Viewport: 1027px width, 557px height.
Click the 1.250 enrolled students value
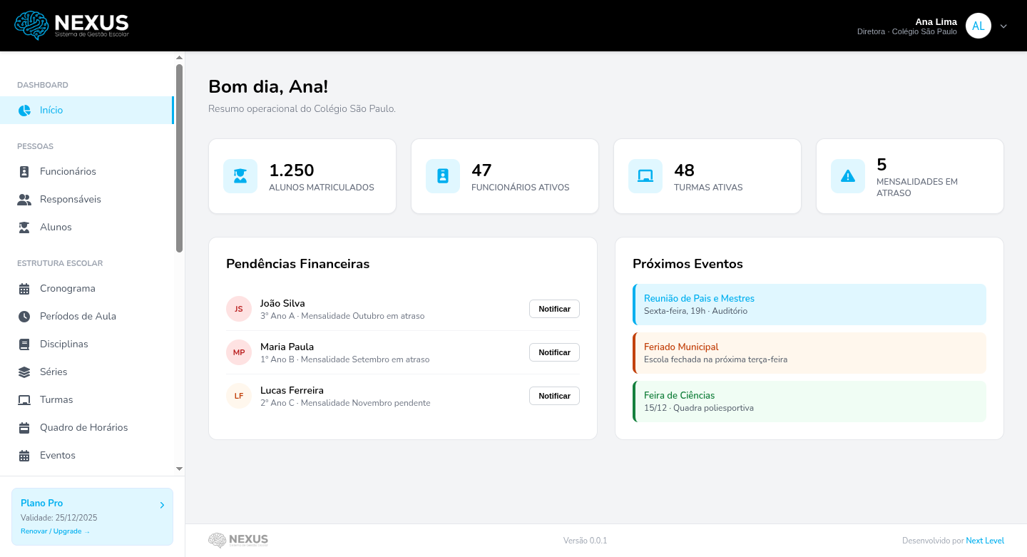(x=292, y=170)
